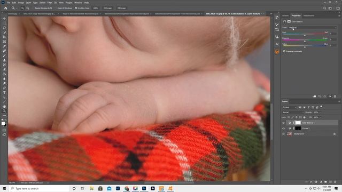
Task: Click Lock position icon in Layers panel
Action: pyautogui.click(x=297, y=117)
